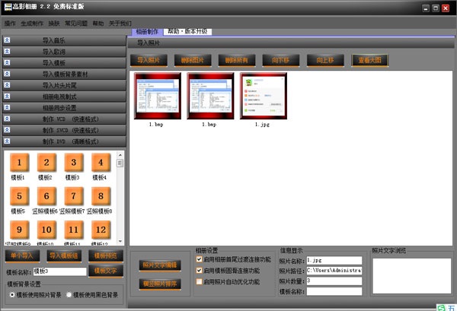
Task: Select template icon number 3
Action: click(73, 163)
